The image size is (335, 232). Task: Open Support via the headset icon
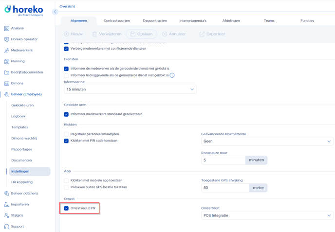[x=6, y=226]
